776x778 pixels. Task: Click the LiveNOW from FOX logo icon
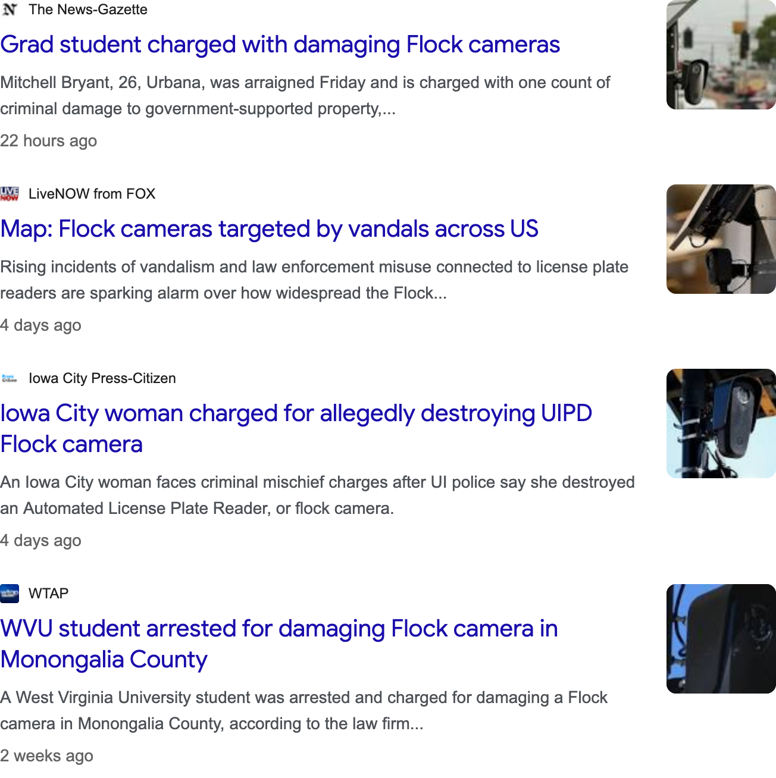pyautogui.click(x=10, y=194)
